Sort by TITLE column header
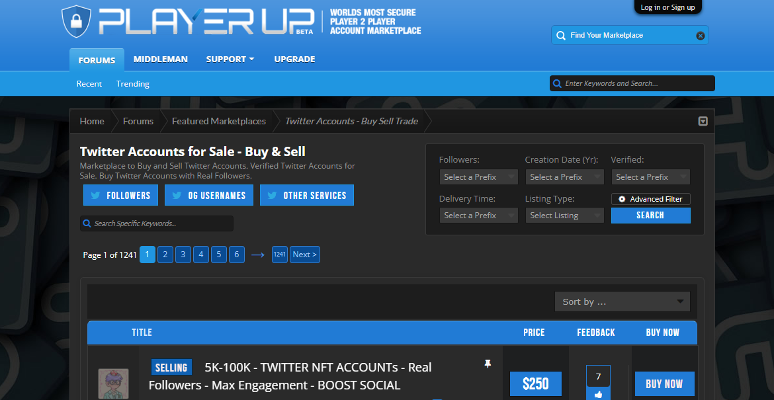Screen dimensions: 774x400 tap(142, 333)
